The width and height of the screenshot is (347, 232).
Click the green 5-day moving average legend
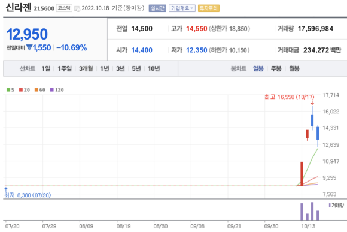[10, 90]
